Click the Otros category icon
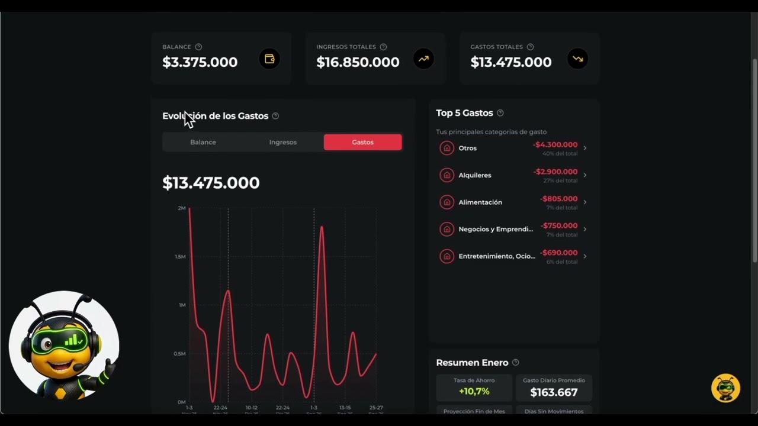This screenshot has height=426, width=758. 447,148
